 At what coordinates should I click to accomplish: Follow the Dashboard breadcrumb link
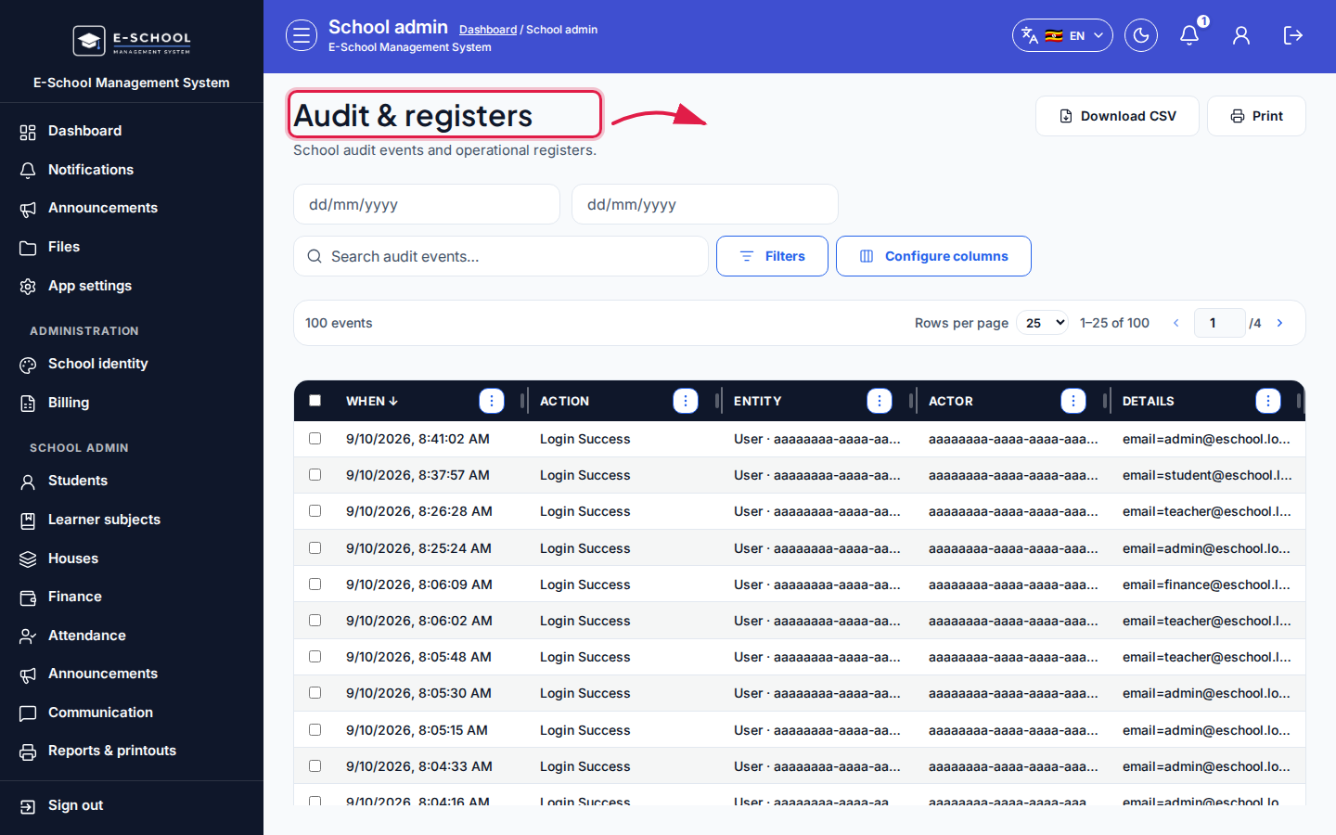tap(488, 30)
